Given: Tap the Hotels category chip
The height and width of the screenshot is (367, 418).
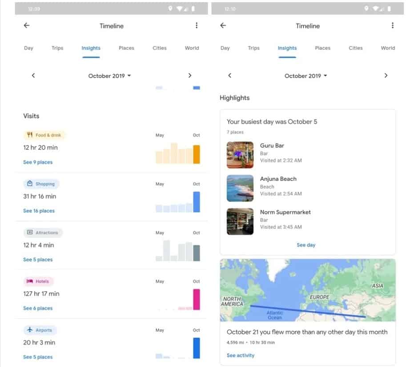Looking at the screenshot, I should 38,281.
